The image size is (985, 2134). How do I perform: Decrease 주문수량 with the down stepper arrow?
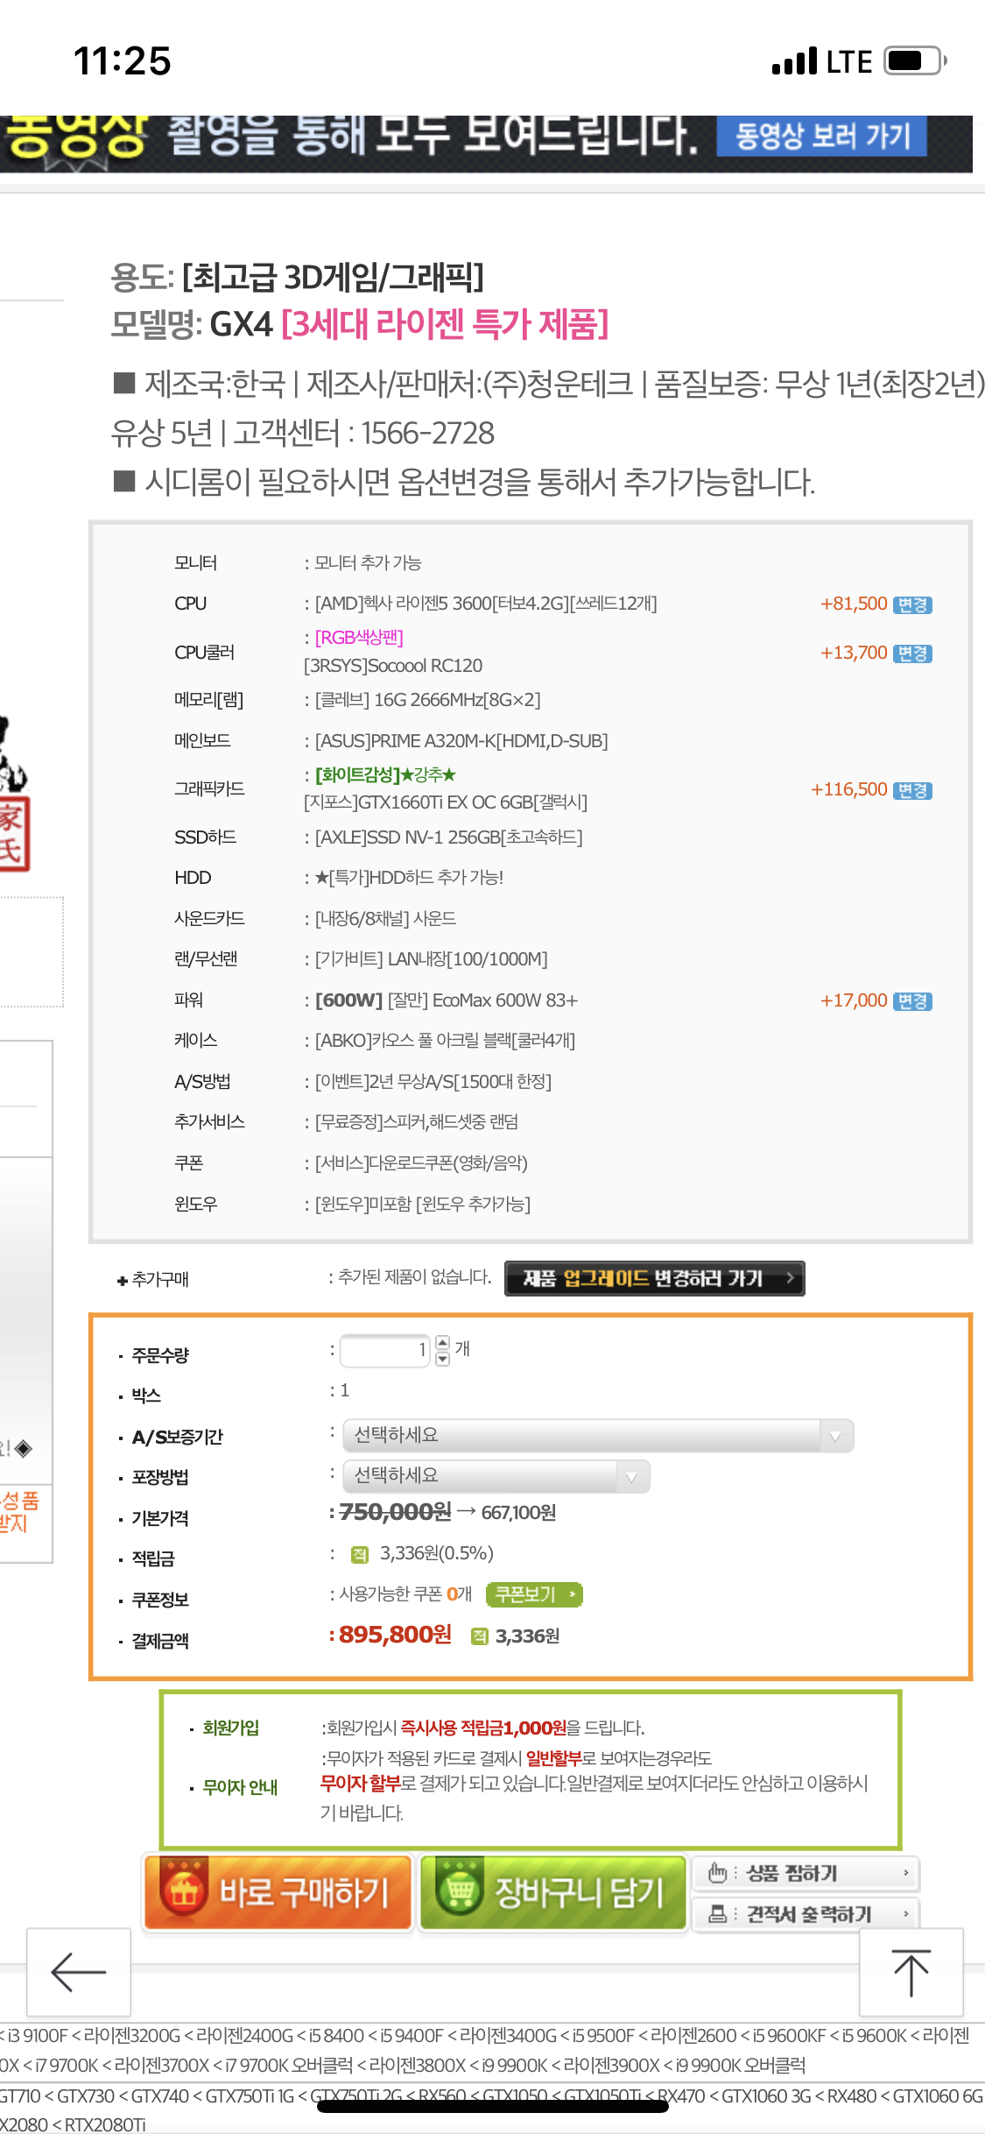click(443, 1359)
